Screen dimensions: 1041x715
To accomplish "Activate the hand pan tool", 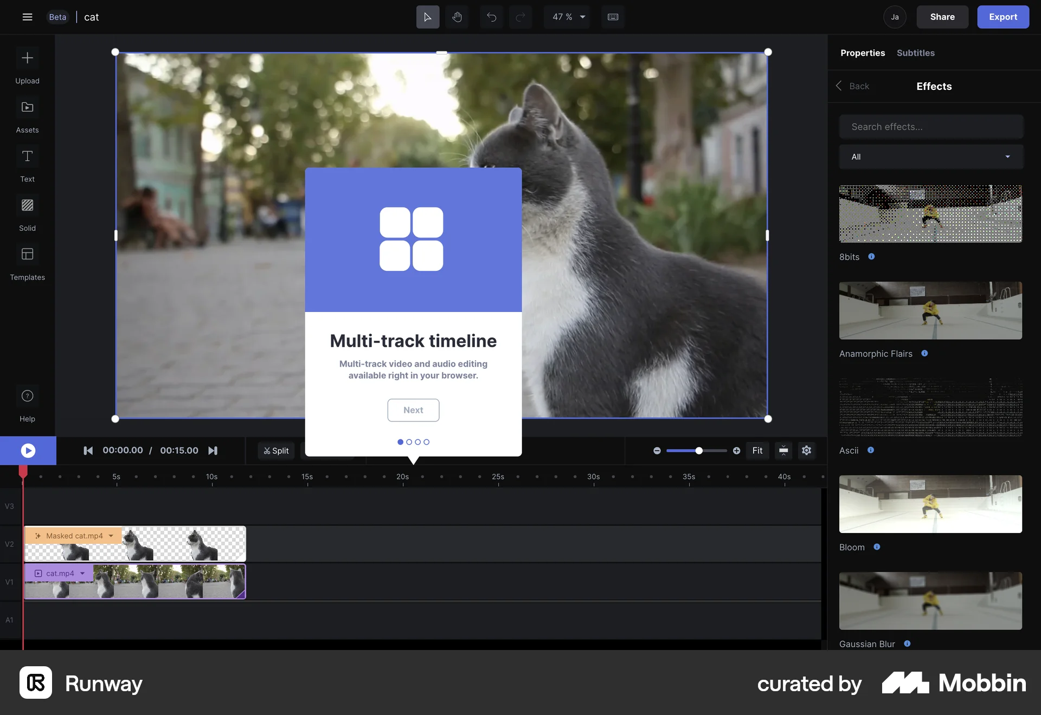I will [457, 17].
